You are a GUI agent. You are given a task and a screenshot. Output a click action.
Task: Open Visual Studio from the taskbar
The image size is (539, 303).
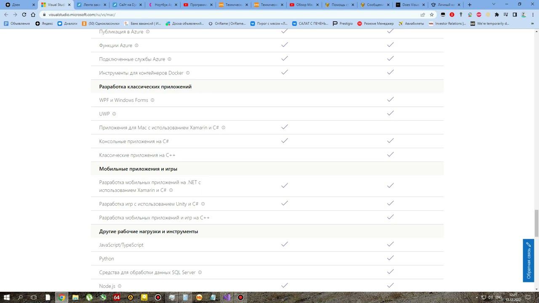(227, 297)
